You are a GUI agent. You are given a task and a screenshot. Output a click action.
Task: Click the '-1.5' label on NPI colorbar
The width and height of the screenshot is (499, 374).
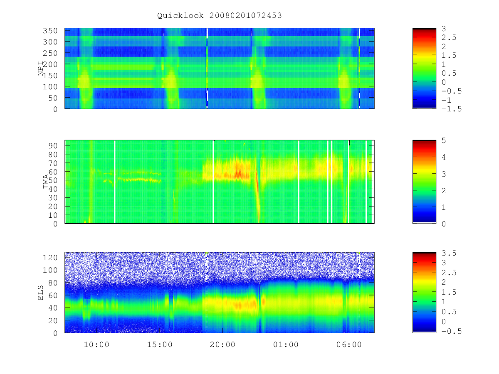coord(452,109)
